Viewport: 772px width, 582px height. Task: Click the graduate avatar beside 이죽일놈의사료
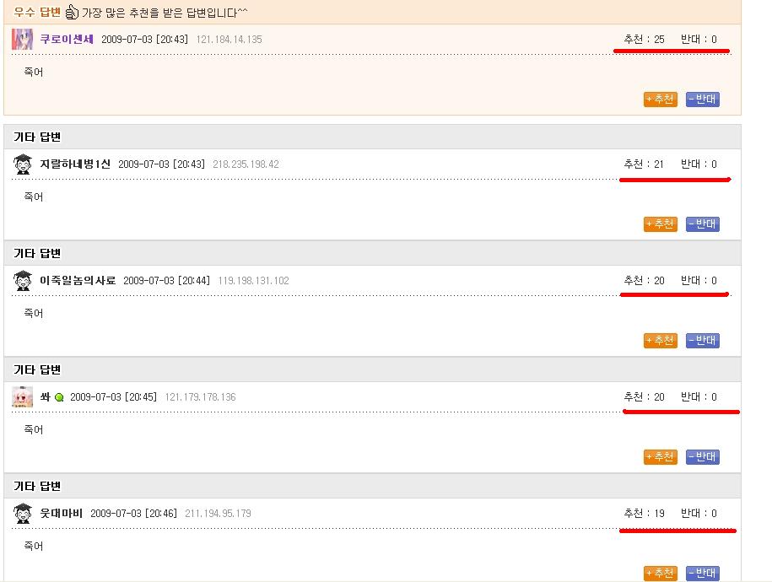coord(23,281)
